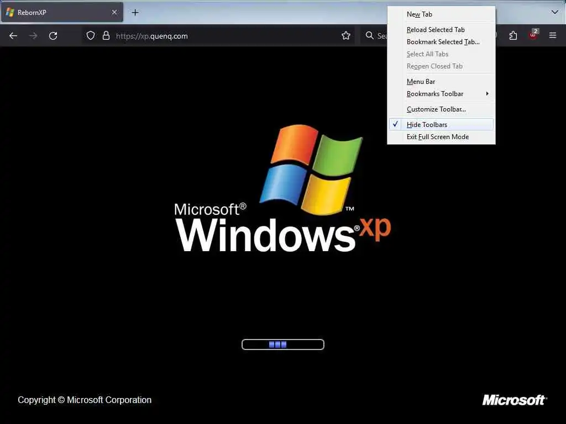Screen dimensions: 566x424
Task: Choose New Tab in context menu
Action: 441,14
